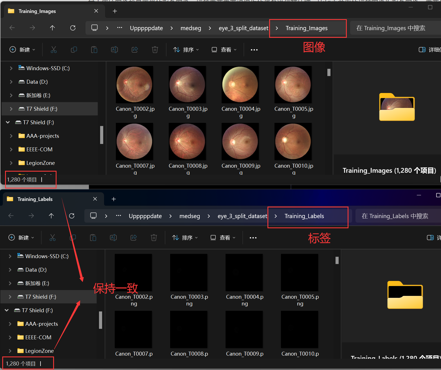Open the 排序 sort dropdown in Training_Labels window
This screenshot has height=370, width=441.
185,238
